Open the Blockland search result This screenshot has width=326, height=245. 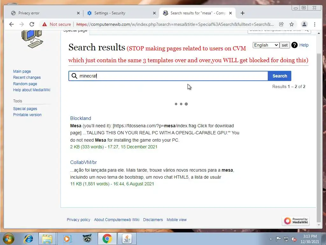[81, 118]
